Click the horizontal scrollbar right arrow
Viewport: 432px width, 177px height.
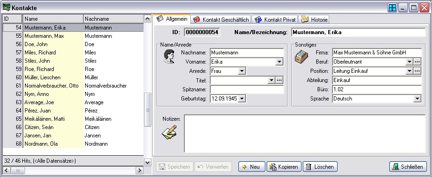pyautogui.click(x=140, y=171)
